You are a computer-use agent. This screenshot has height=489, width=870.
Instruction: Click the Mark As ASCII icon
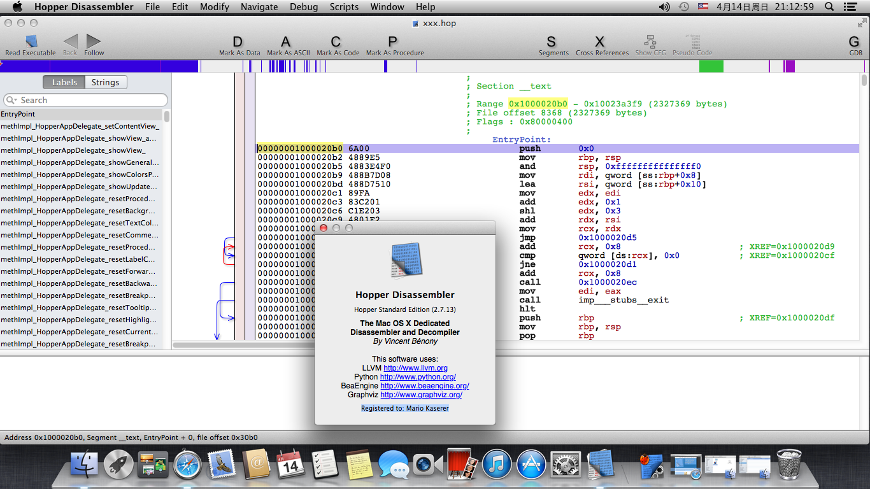[x=286, y=42]
